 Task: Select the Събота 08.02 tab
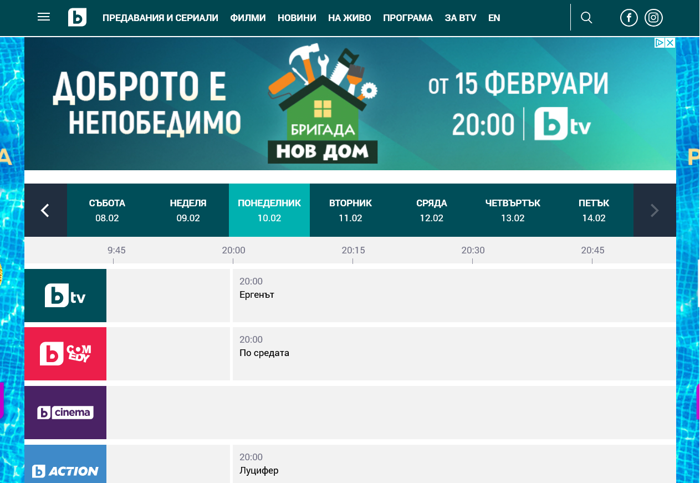pos(107,210)
